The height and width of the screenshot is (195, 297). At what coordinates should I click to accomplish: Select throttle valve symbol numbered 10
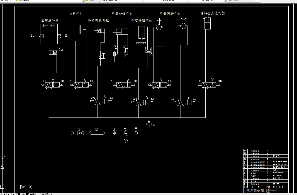coord(148,50)
